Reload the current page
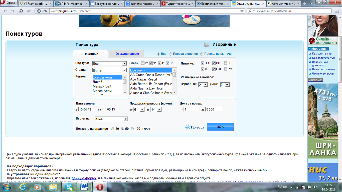The width and height of the screenshot is (342, 192). coord(21,11)
